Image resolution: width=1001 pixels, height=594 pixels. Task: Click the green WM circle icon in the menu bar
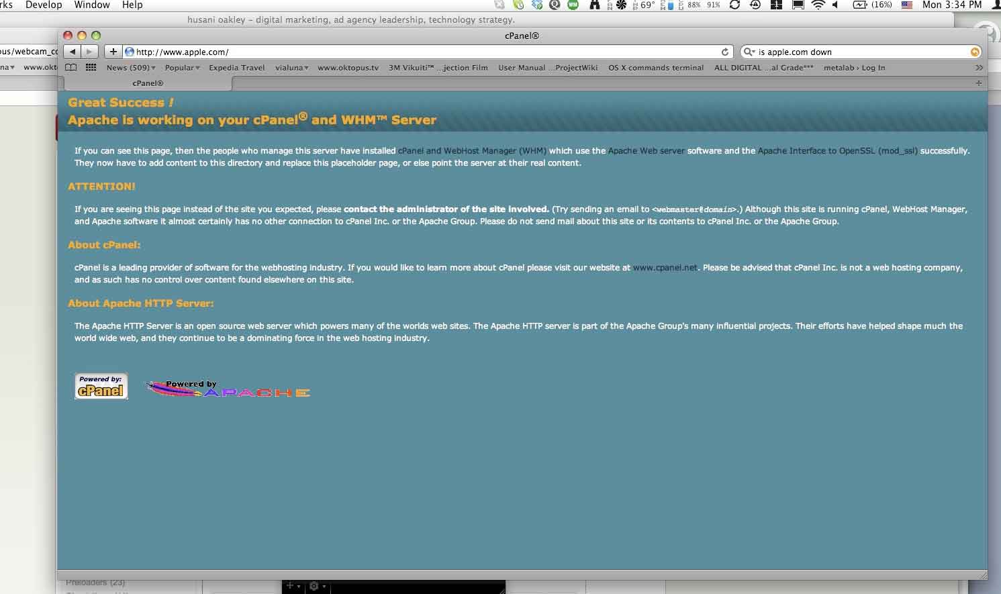(x=573, y=5)
